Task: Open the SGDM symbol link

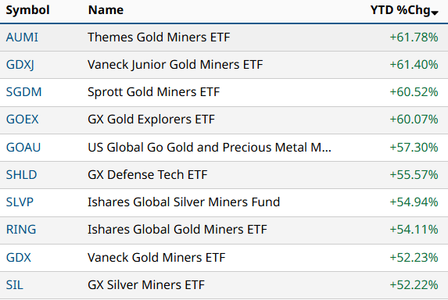Action: click(x=23, y=92)
